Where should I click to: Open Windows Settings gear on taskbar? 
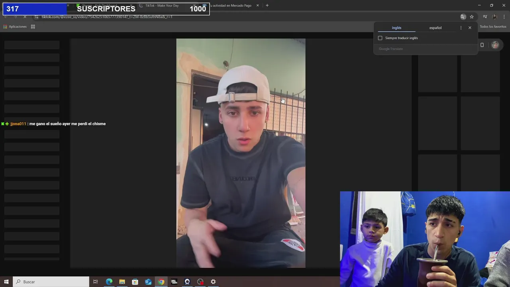click(213, 282)
